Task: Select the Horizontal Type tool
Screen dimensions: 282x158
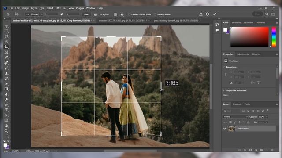Action: [7, 110]
